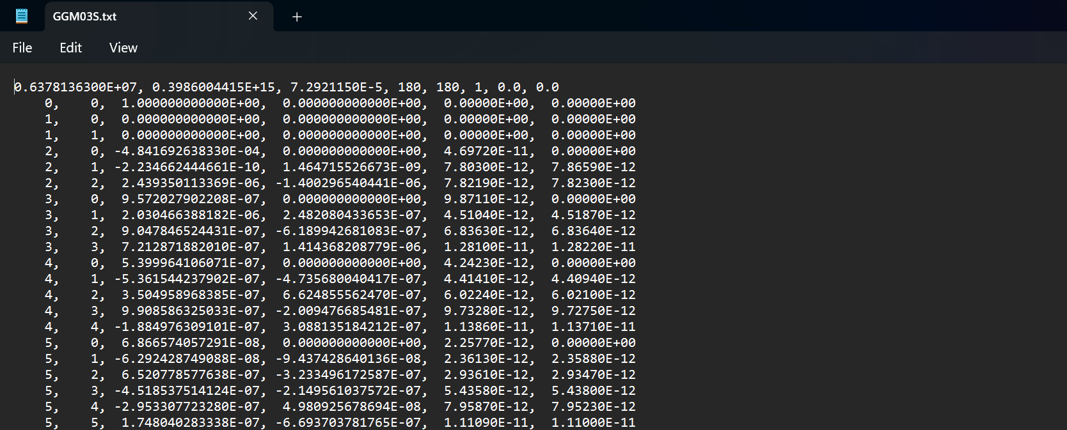
Task: Click the sigma value 4.69720E-11
Action: 486,151
